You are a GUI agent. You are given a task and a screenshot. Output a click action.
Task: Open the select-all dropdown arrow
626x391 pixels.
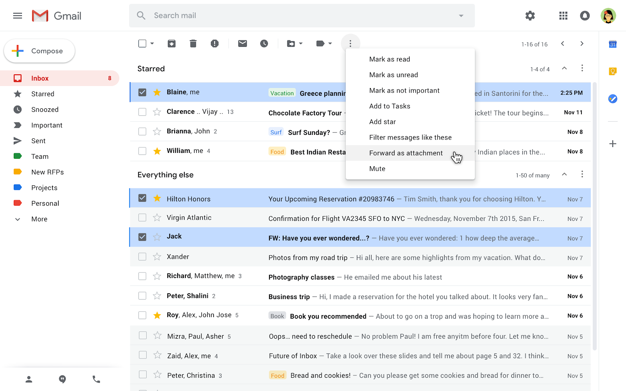coord(152,43)
